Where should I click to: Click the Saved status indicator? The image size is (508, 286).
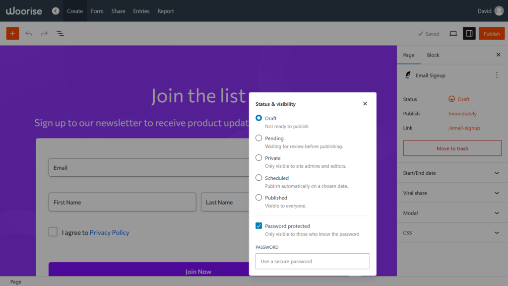pos(428,34)
